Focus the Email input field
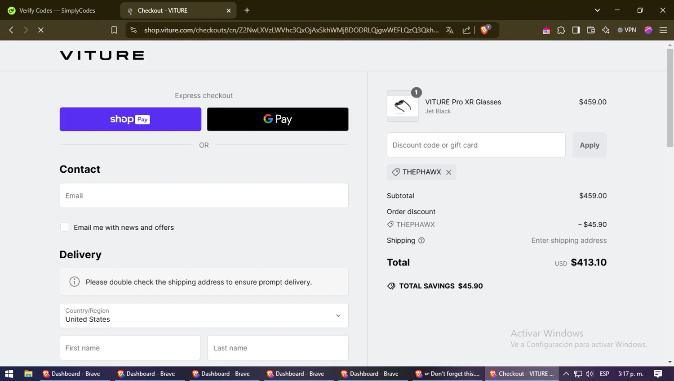 (204, 196)
